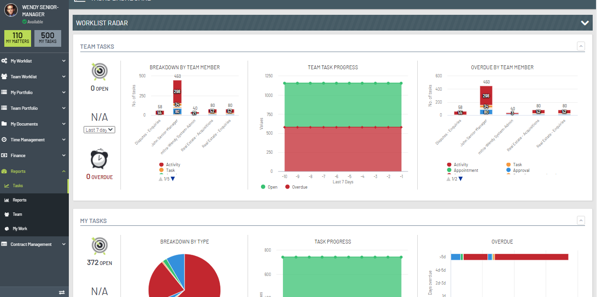Open the My Work submenu item
Image resolution: width=597 pixels, height=297 pixels.
[34, 229]
